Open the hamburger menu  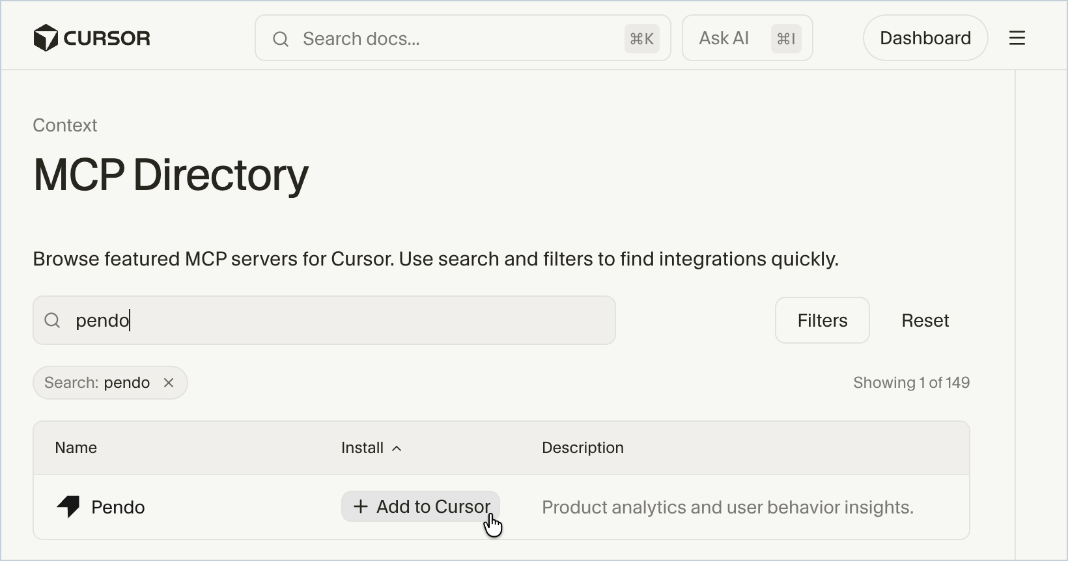(x=1017, y=38)
